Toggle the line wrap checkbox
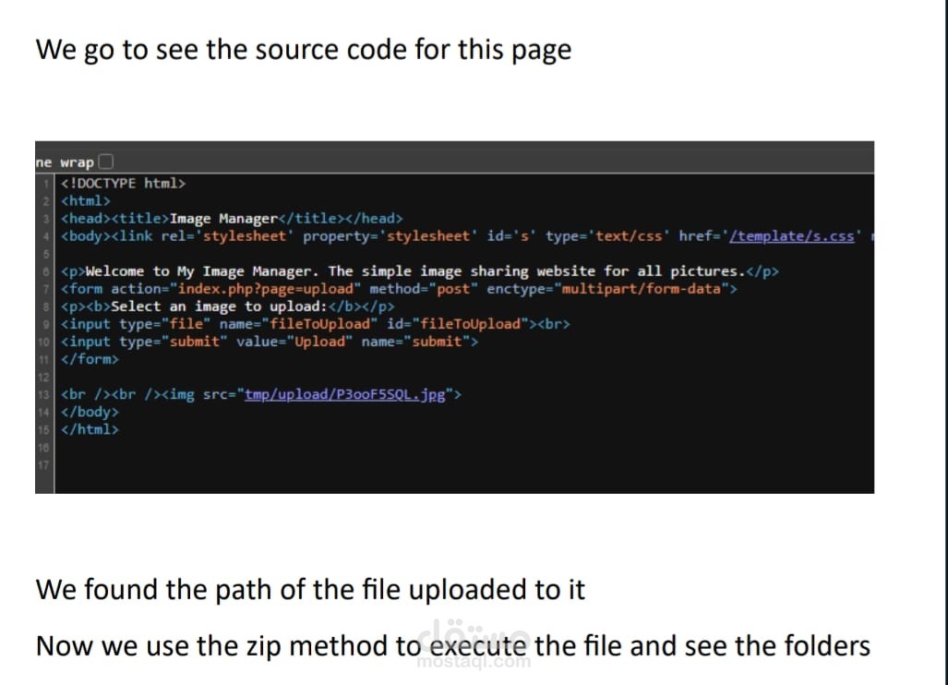The width and height of the screenshot is (948, 685). click(x=106, y=162)
